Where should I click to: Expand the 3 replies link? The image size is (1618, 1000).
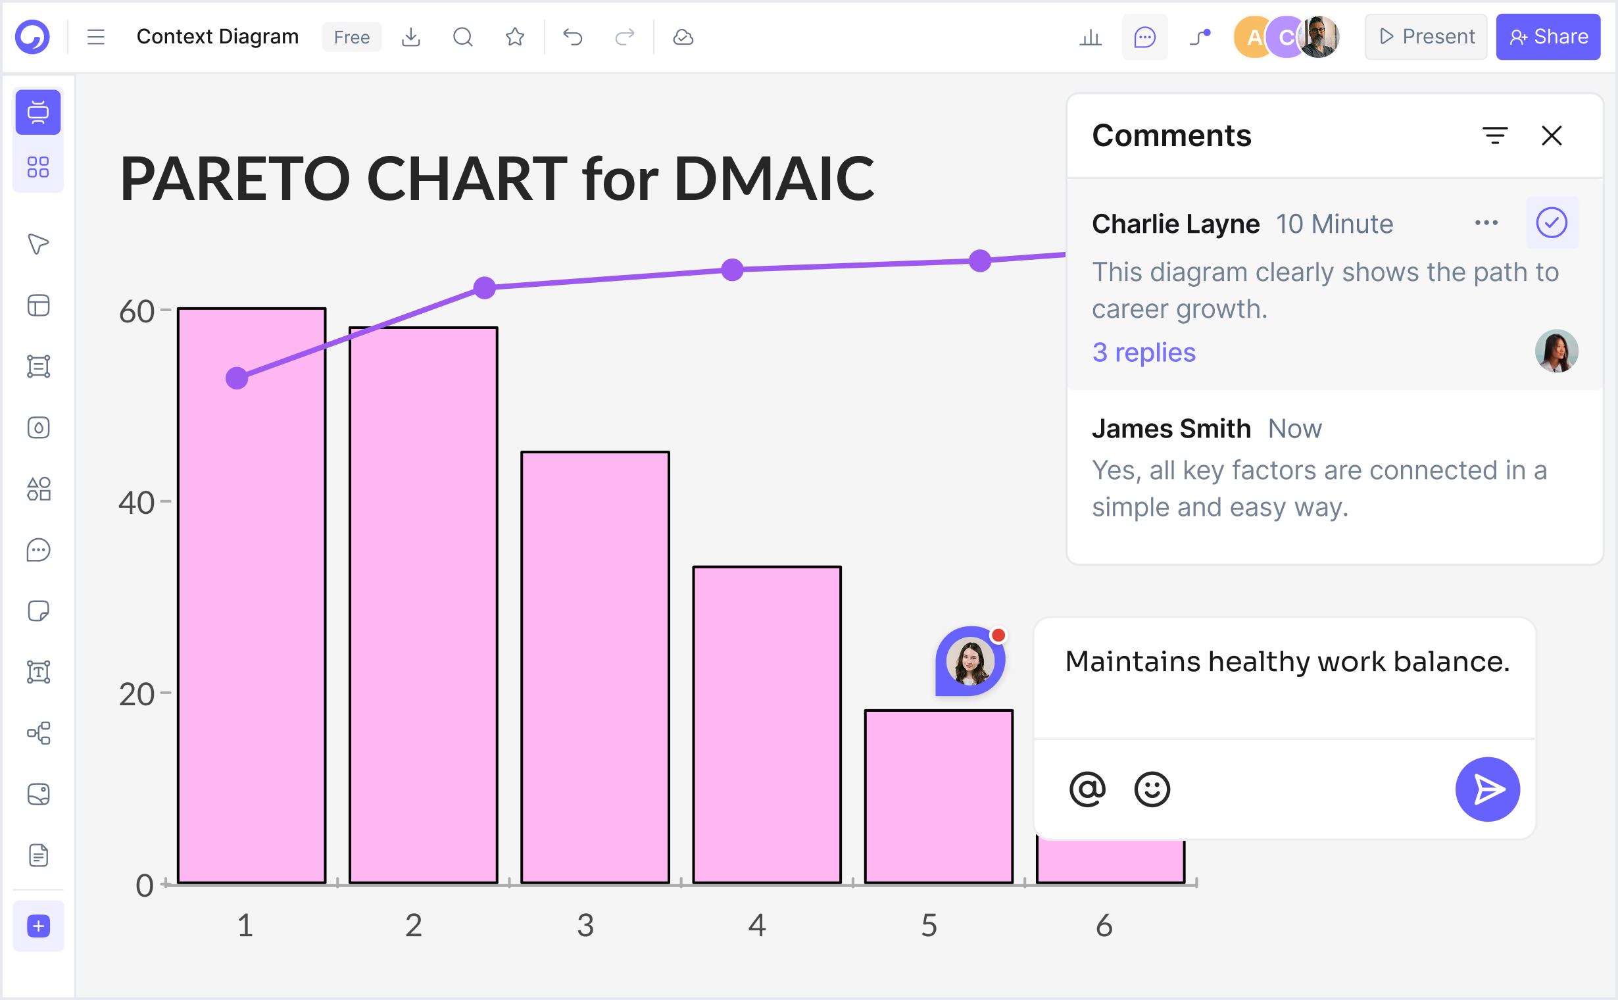(1143, 353)
